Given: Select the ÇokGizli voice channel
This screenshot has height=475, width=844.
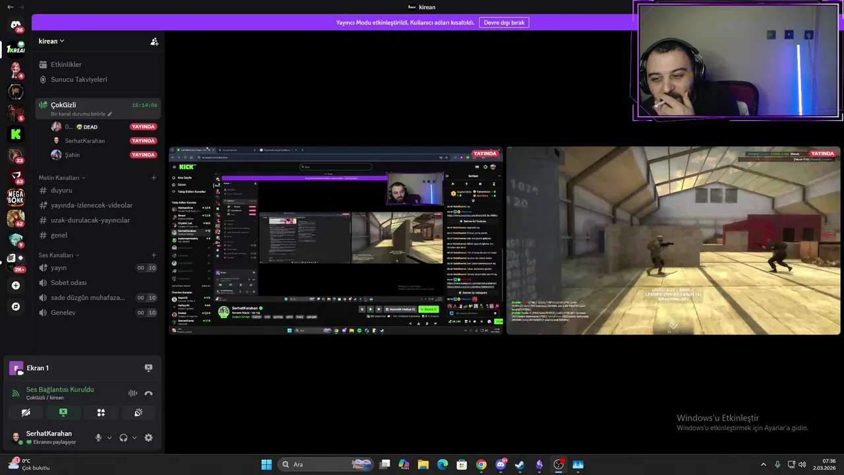Looking at the screenshot, I should (x=98, y=108).
